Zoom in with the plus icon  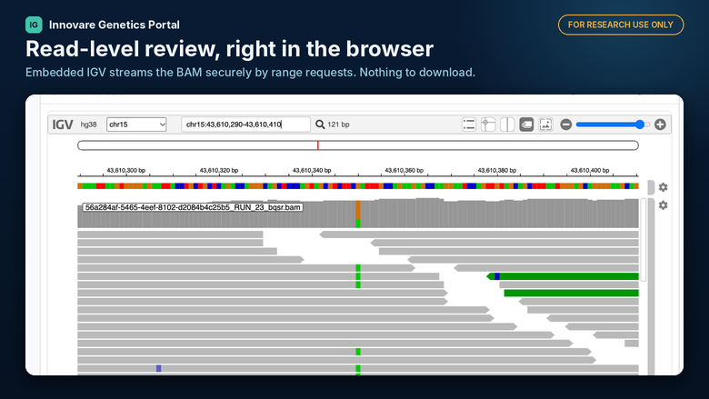tap(660, 125)
